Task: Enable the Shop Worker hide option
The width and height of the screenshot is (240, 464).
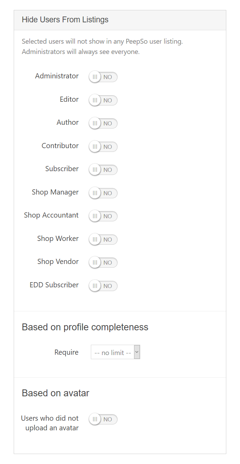Action: tap(103, 239)
